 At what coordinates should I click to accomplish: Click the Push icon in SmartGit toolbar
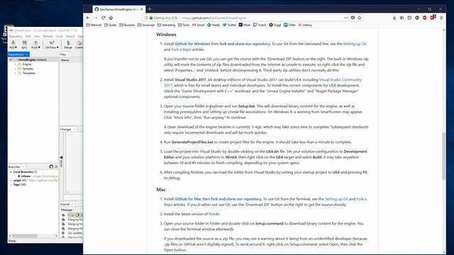(35, 42)
